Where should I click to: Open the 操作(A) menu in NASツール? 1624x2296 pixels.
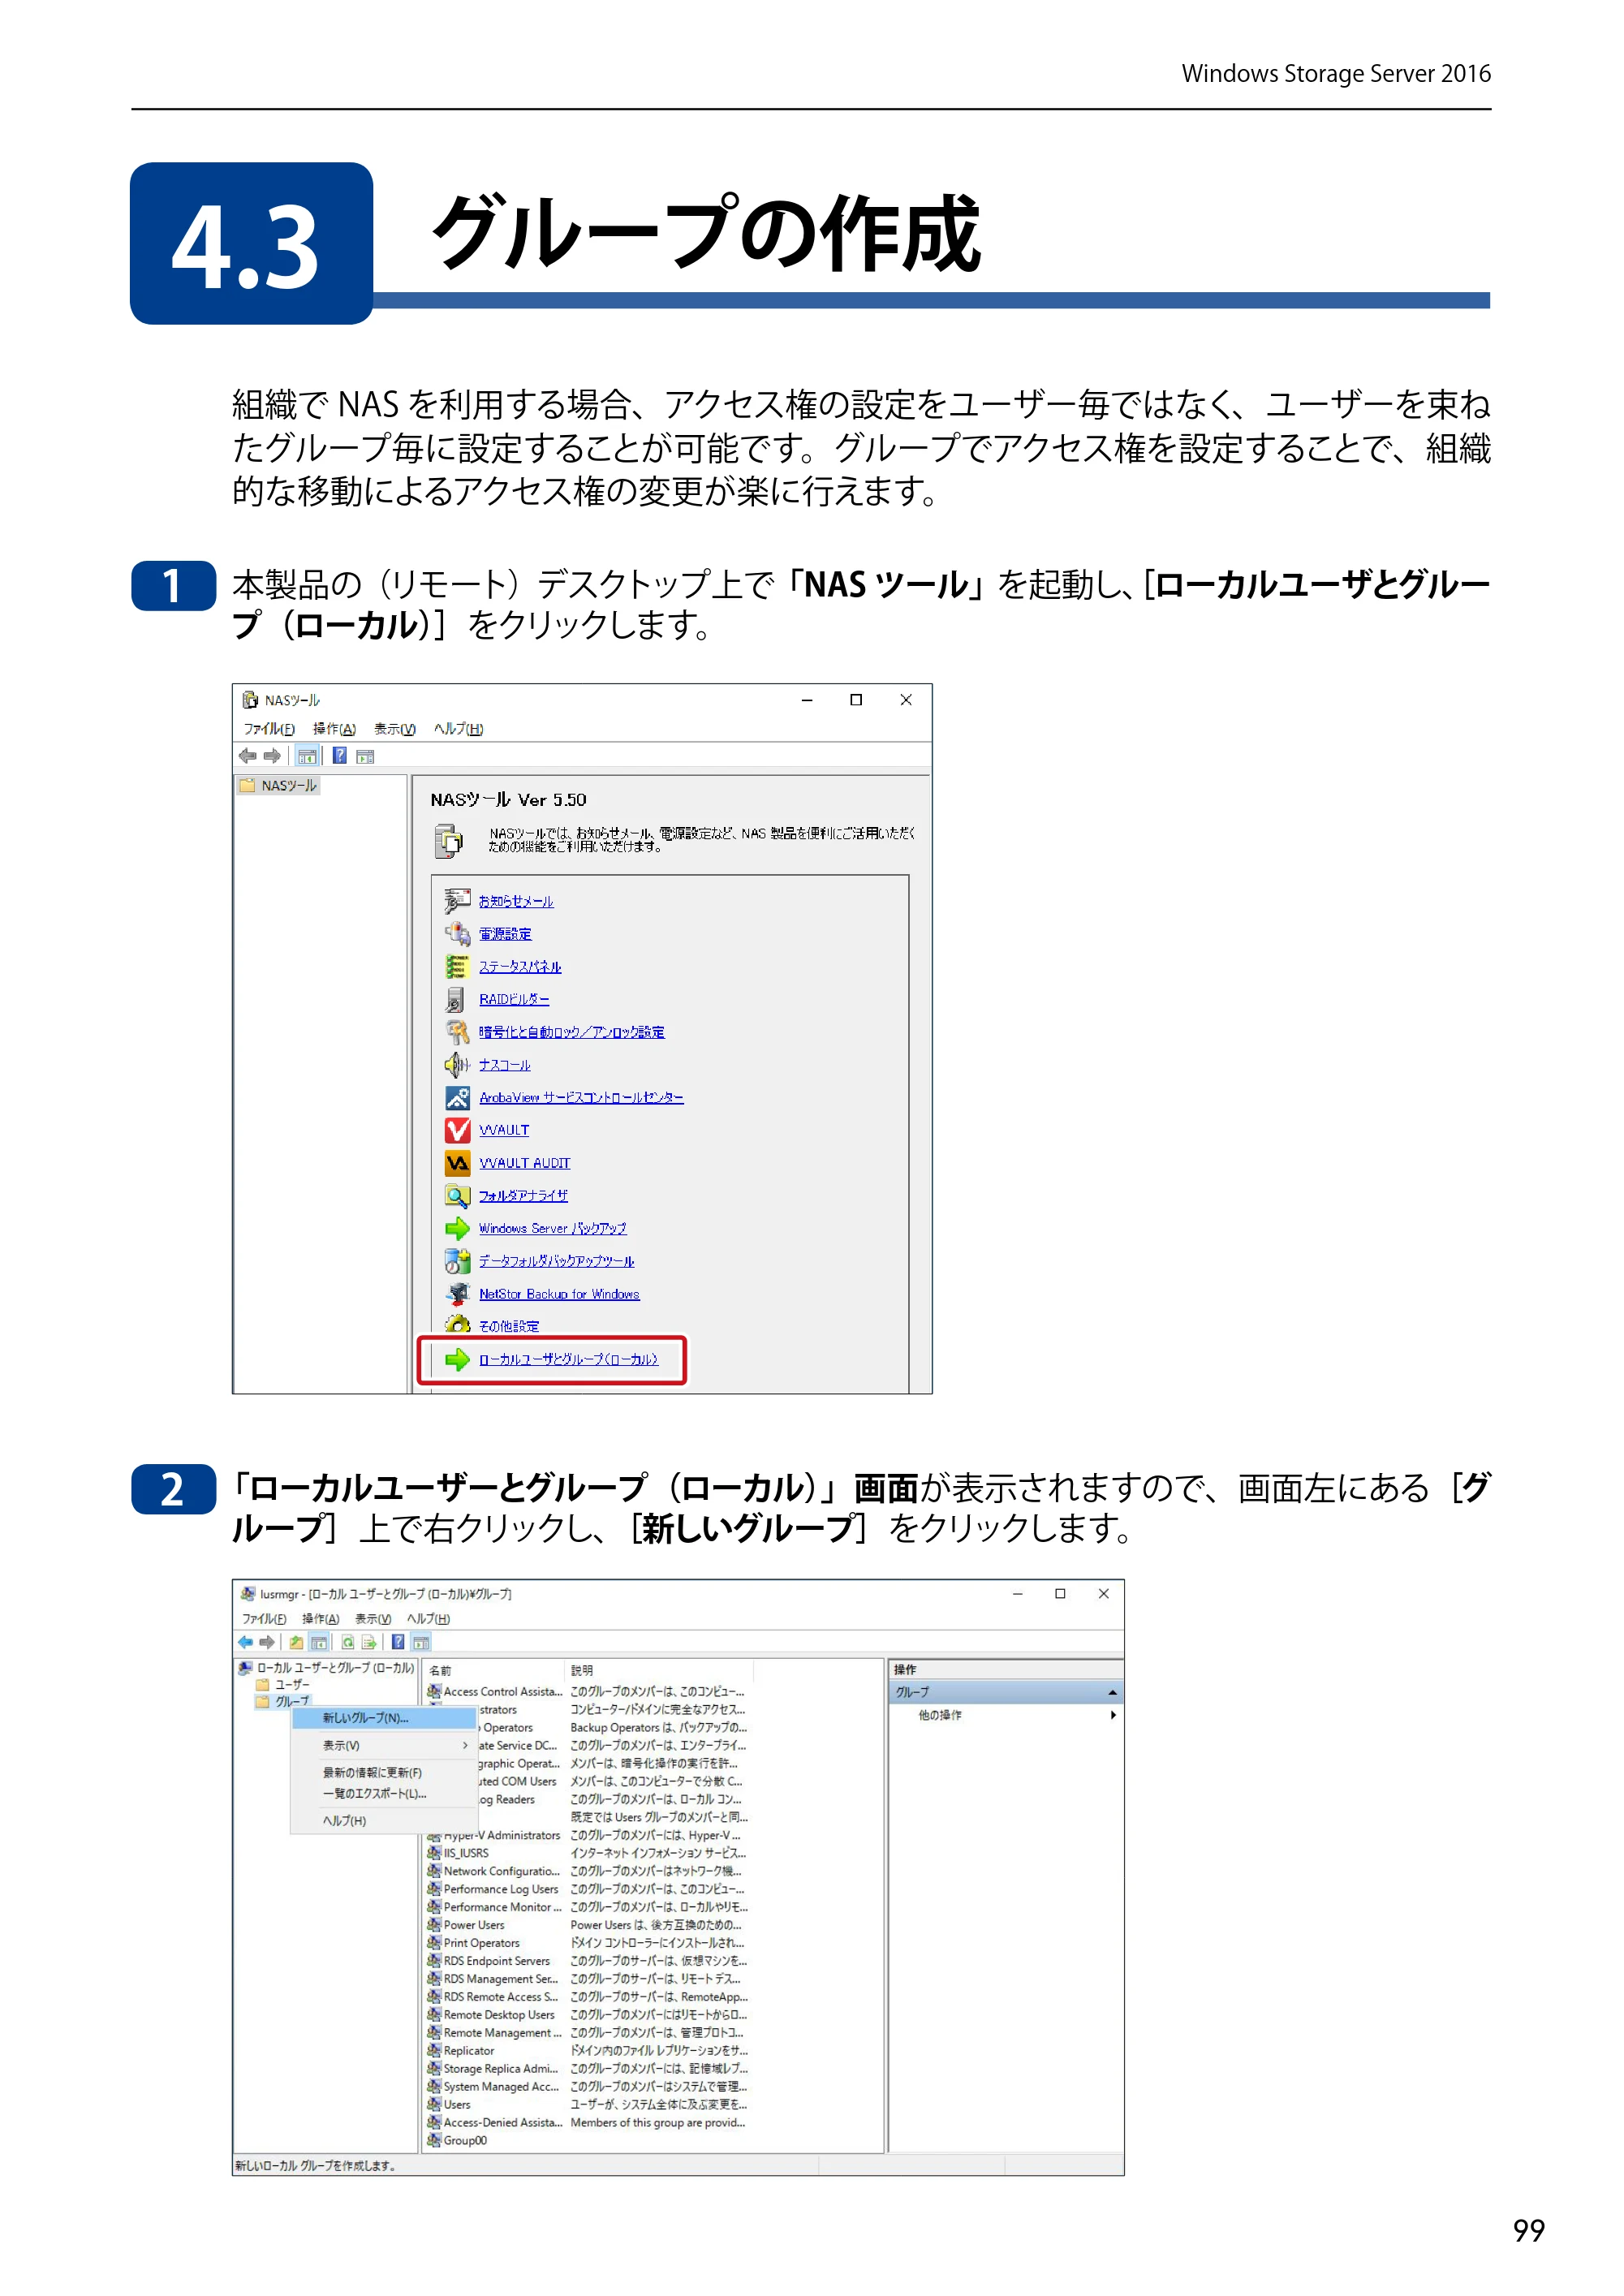tap(334, 729)
